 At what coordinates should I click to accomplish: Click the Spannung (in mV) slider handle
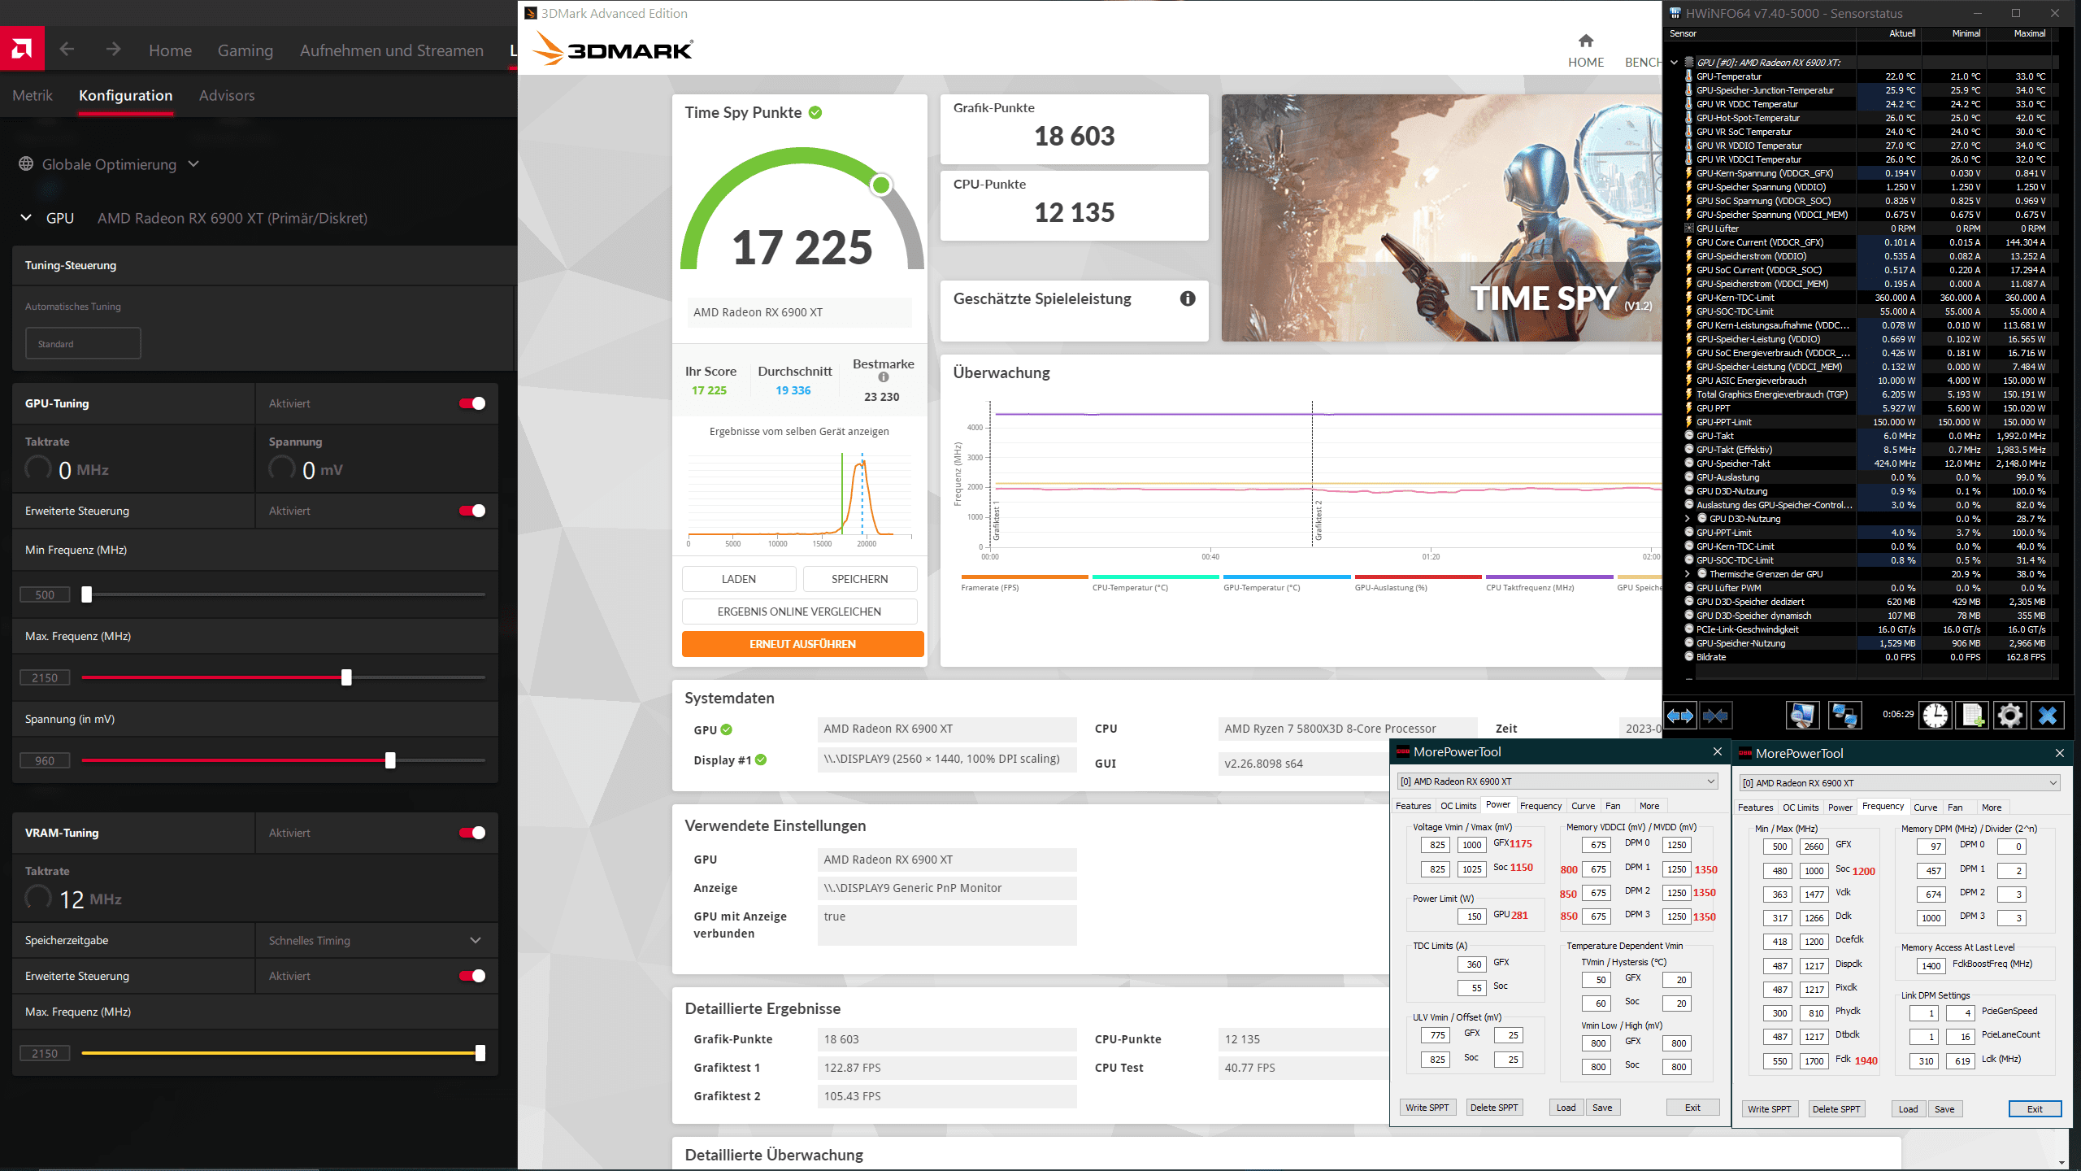(x=390, y=760)
